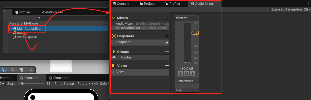Click Assets in the breadcrumb path
This screenshot has width=311, height=100.
pyautogui.click(x=14, y=23)
